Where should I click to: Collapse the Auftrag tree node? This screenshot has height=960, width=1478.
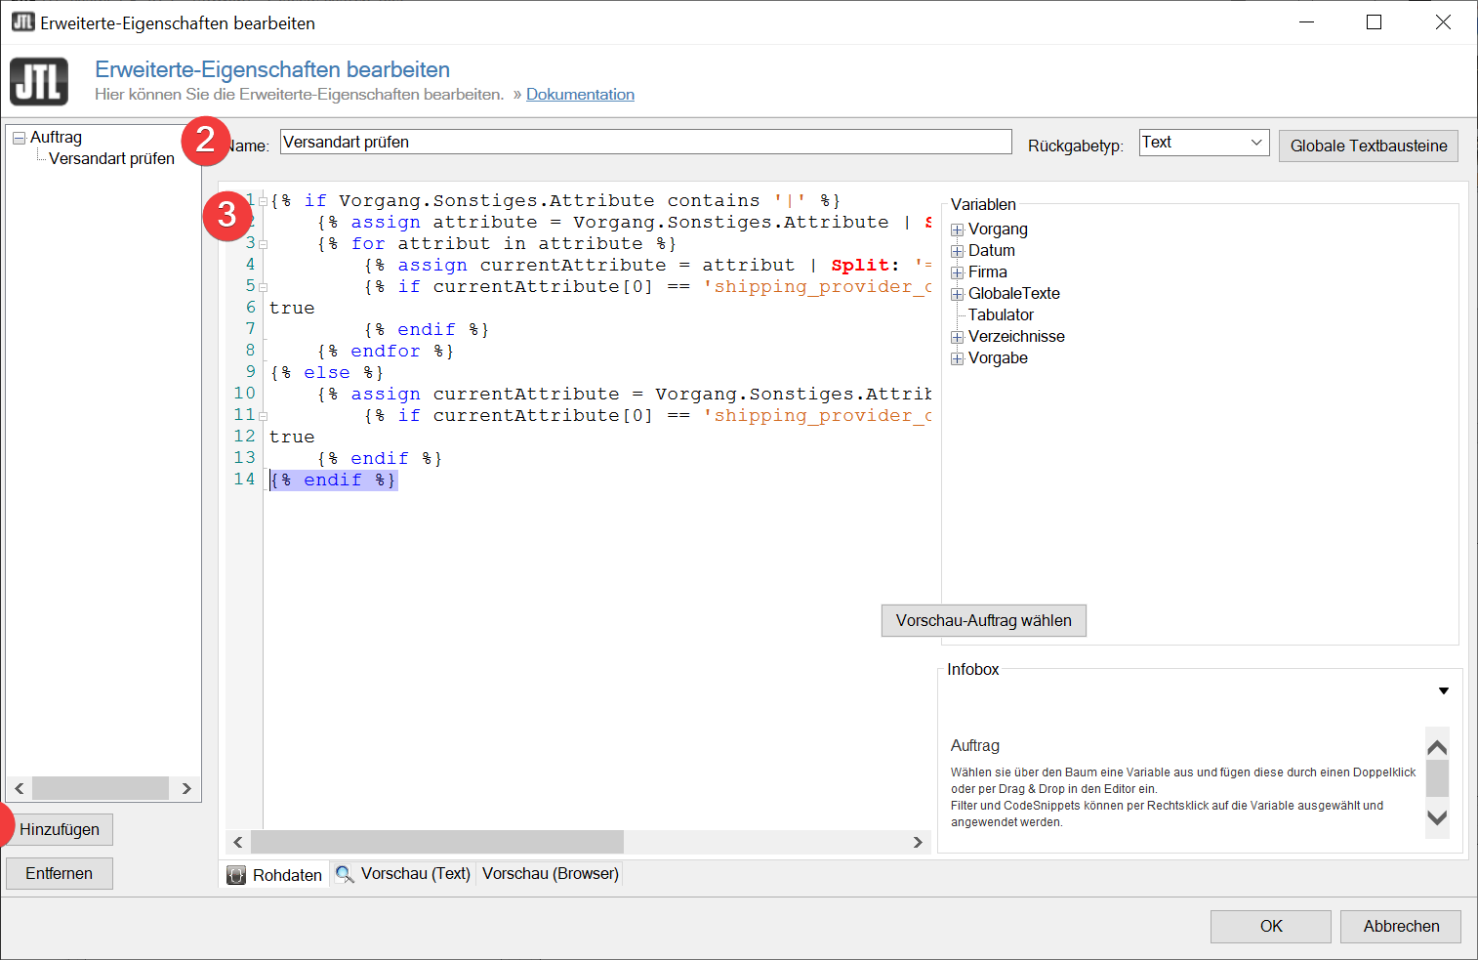point(19,139)
